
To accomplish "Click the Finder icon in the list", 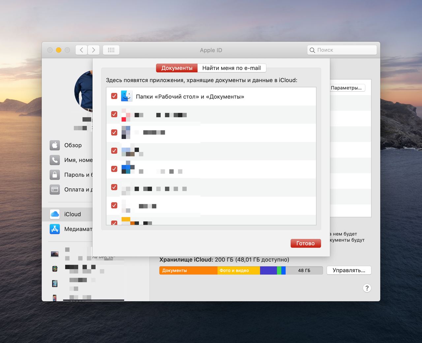I will (127, 96).
